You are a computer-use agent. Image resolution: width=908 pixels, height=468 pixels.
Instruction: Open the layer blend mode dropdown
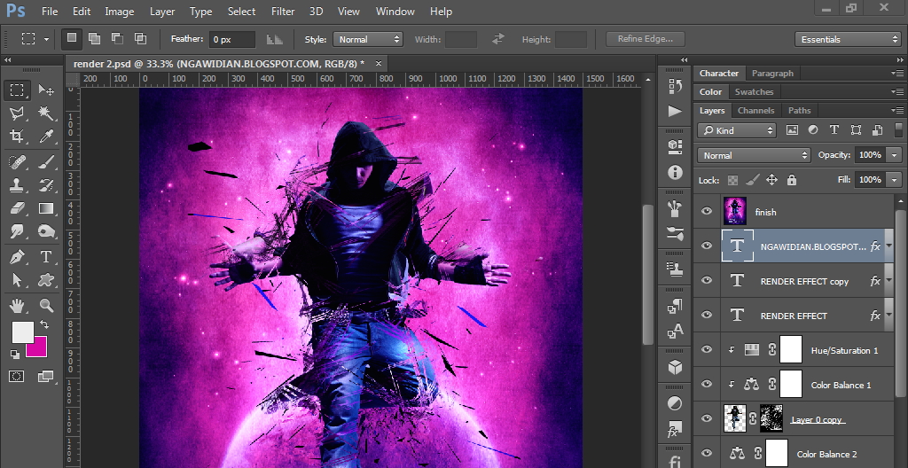(x=754, y=155)
